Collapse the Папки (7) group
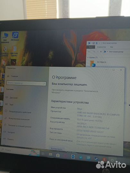Screen dimensions: 130x173 (88, 57)
